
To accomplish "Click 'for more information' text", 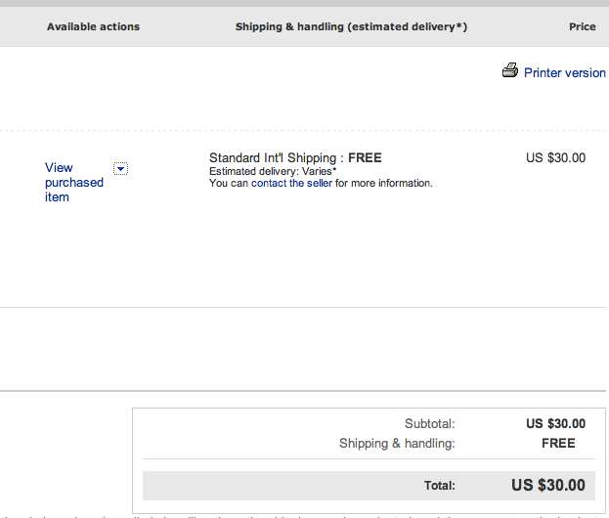I will point(384,183).
